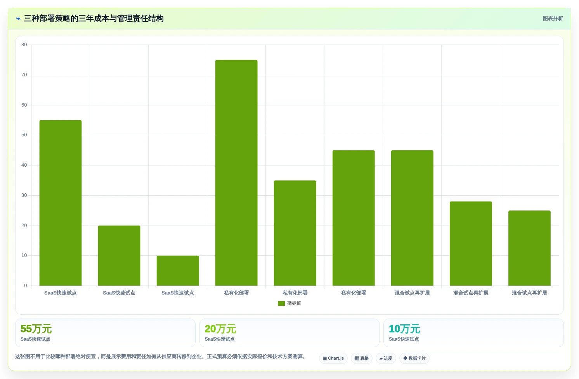This screenshot has height=379, width=579.
Task: Click the lightning icon beside the chart title
Action: (18, 19)
